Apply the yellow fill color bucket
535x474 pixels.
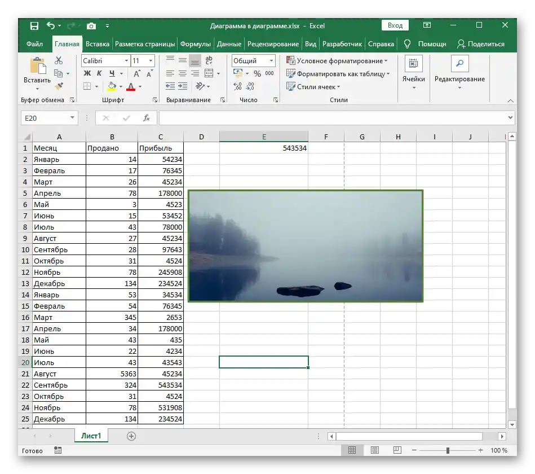tap(112, 87)
